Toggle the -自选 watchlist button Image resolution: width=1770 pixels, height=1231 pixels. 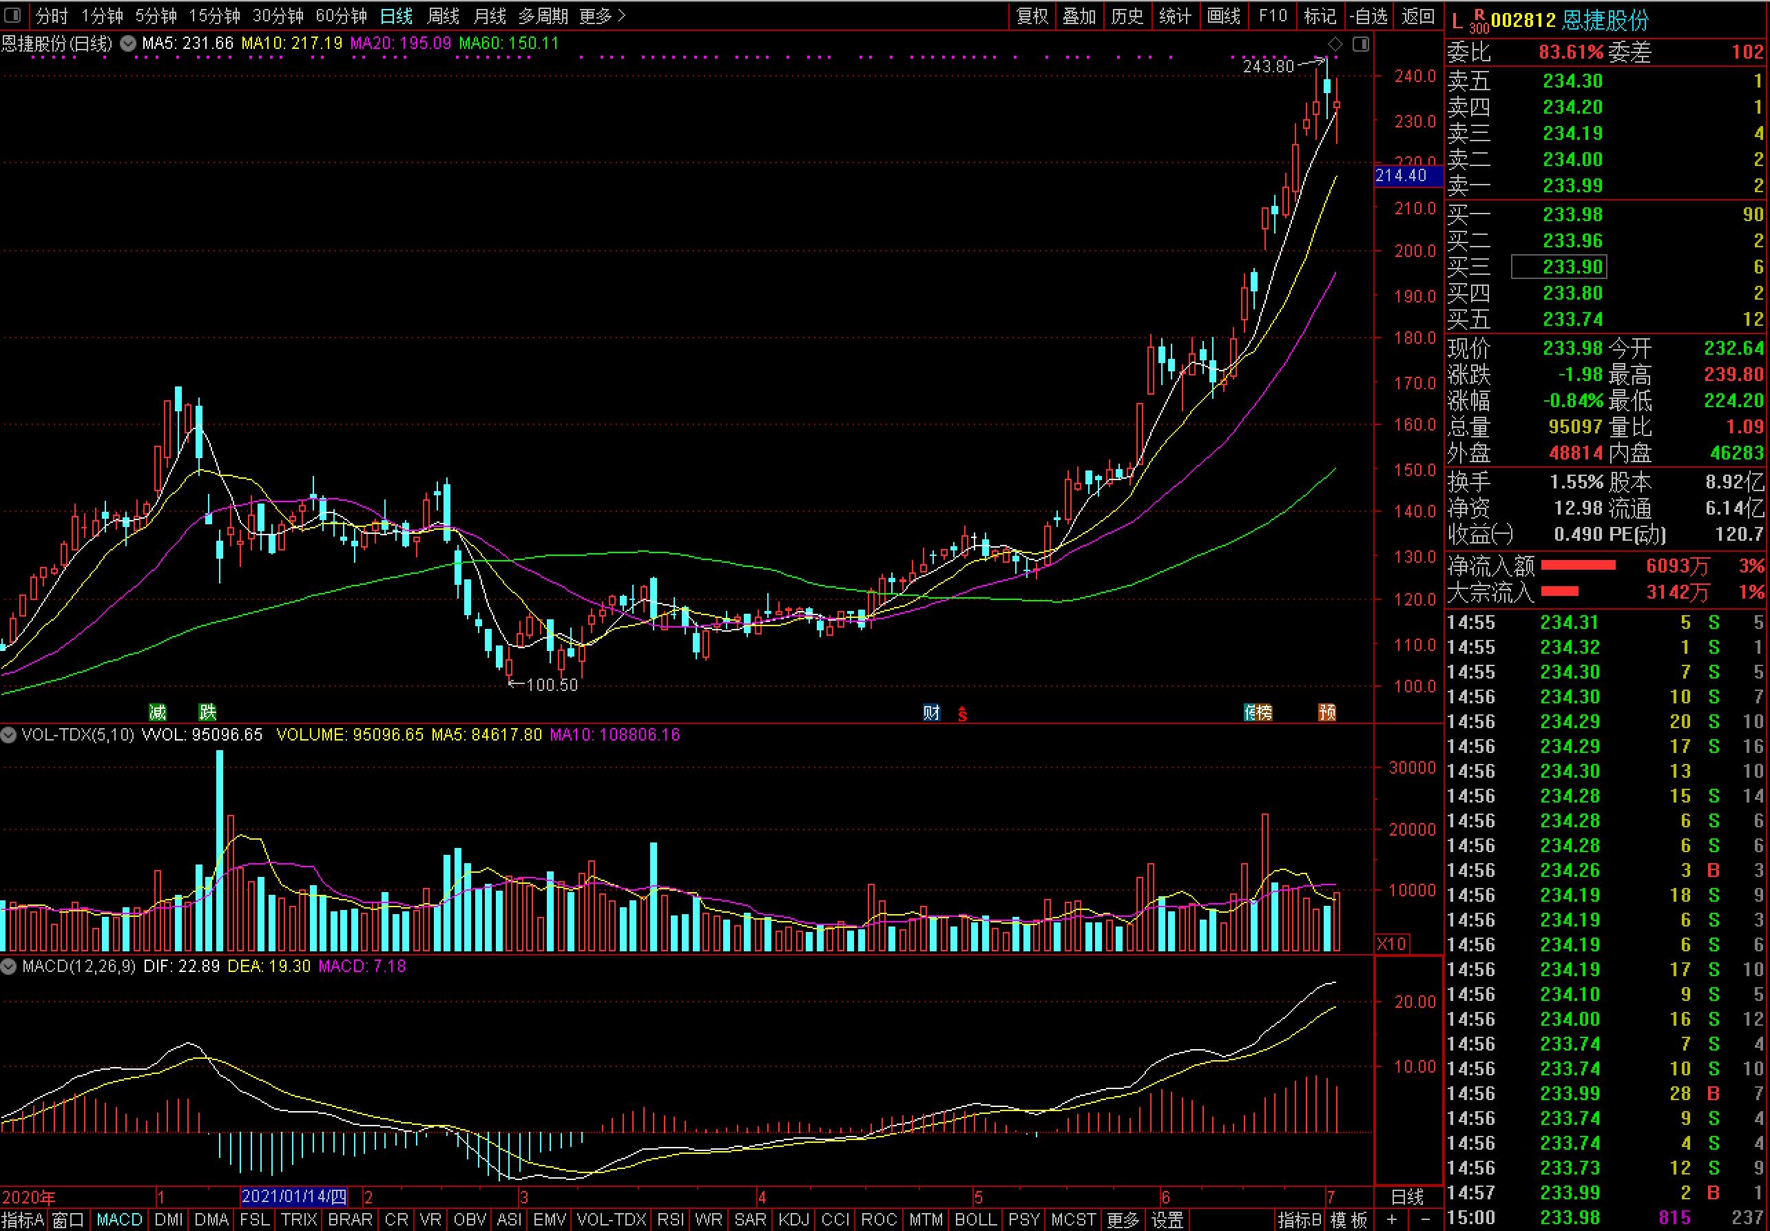(x=1369, y=17)
